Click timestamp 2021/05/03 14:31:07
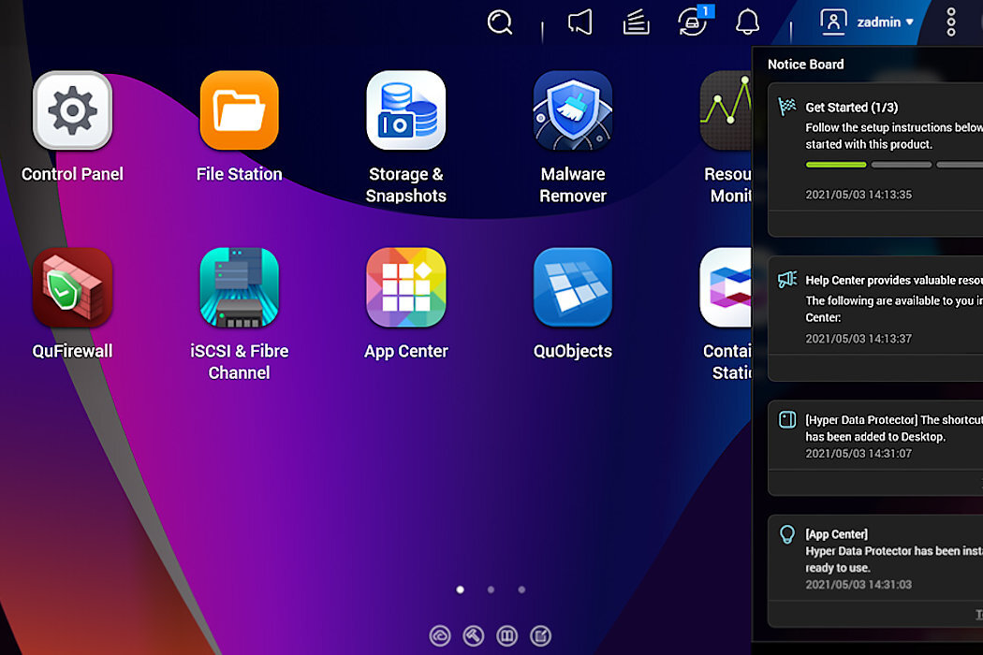 (858, 453)
